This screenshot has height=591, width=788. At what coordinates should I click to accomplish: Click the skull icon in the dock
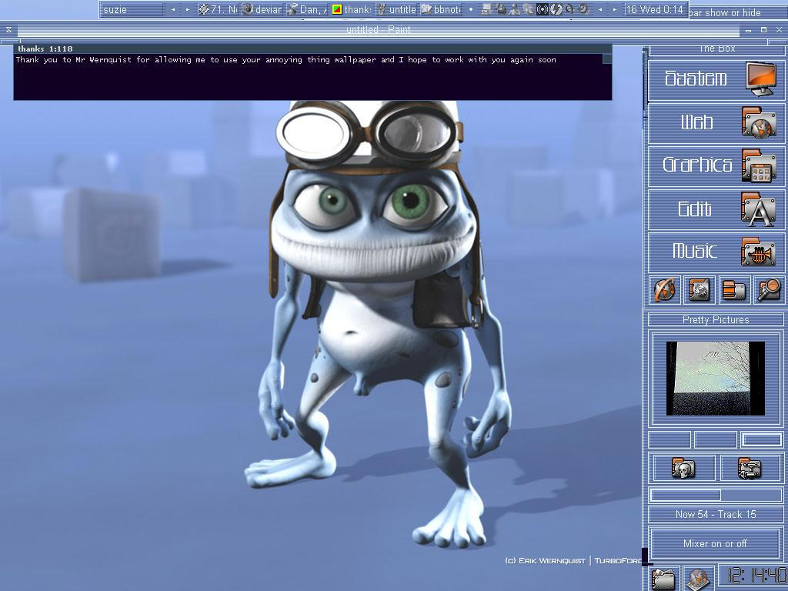tap(683, 467)
